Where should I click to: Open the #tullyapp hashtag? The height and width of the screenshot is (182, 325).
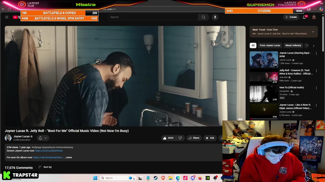(36, 147)
